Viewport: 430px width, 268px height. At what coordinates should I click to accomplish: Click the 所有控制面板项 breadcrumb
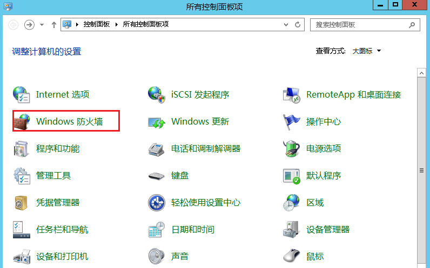pyautogui.click(x=146, y=24)
